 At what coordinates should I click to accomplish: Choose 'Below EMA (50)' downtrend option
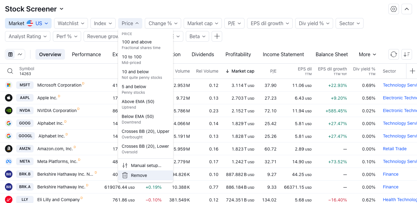click(145, 119)
